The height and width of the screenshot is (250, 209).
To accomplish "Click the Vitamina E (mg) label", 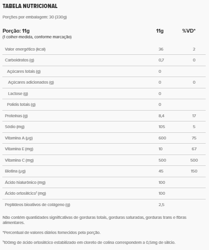I will coord(19,149).
